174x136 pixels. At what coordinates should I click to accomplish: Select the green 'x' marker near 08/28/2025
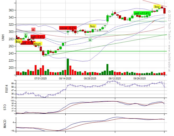tap(90, 40)
